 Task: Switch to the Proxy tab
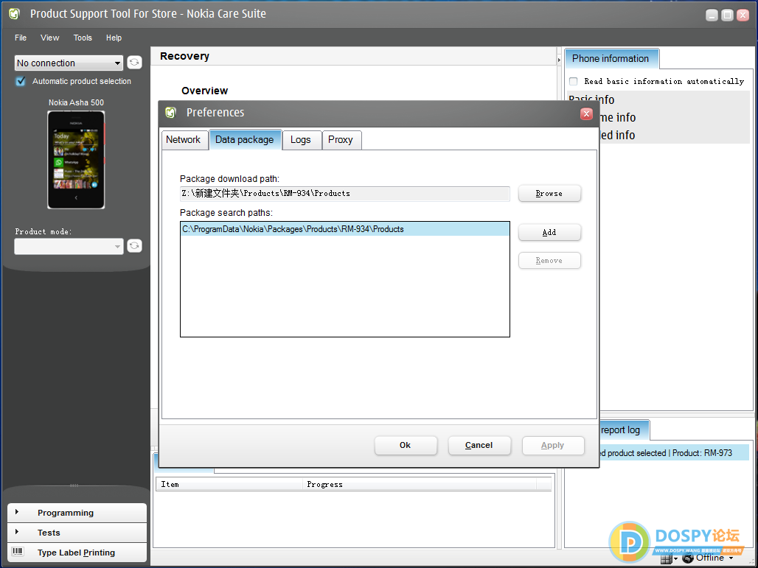tap(341, 139)
